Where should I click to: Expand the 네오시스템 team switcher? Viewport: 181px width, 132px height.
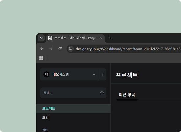[x=70, y=74]
